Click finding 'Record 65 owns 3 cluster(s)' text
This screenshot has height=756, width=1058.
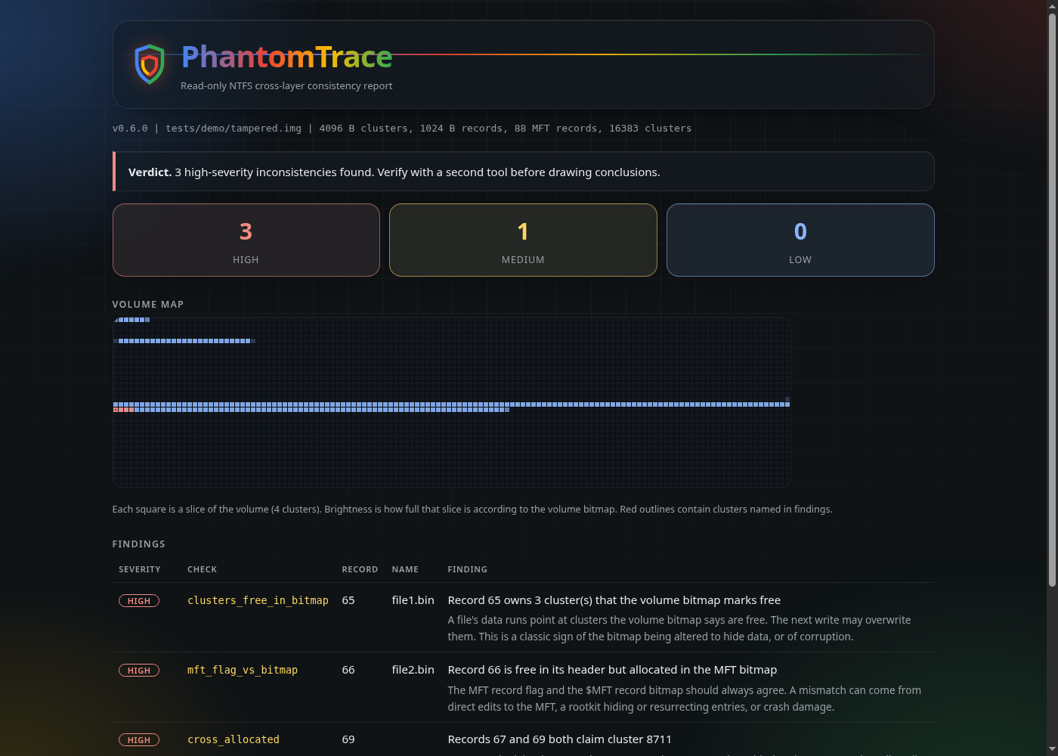click(x=614, y=600)
